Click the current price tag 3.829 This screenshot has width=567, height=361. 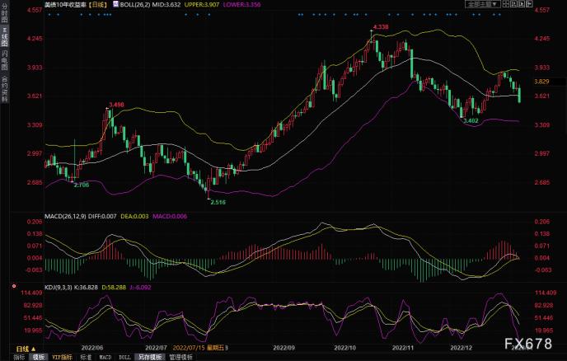[541, 82]
